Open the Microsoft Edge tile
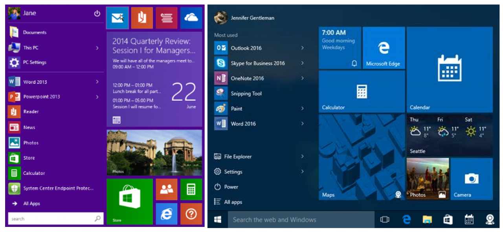Image resolution: width=503 pixels, height=232 pixels. (x=384, y=48)
